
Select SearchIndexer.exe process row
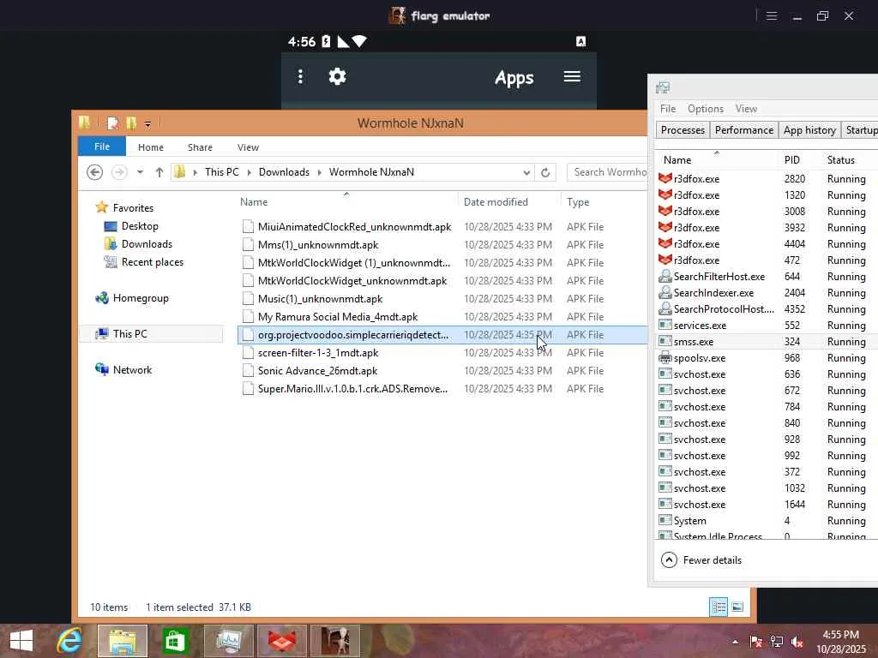tap(766, 293)
